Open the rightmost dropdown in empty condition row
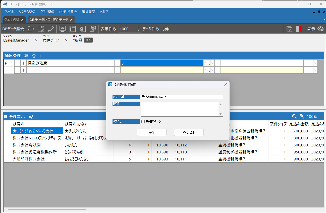This screenshot has height=213, width=326. [x=315, y=70]
